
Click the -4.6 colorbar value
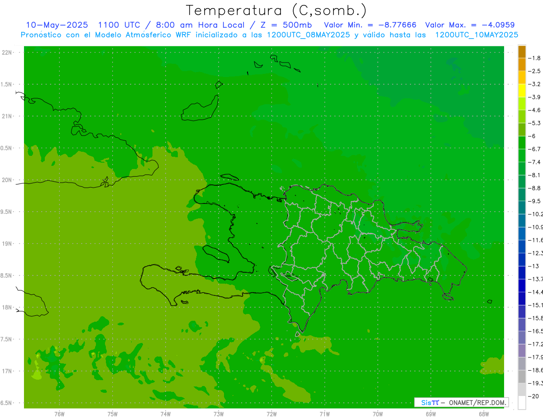pyautogui.click(x=535, y=110)
